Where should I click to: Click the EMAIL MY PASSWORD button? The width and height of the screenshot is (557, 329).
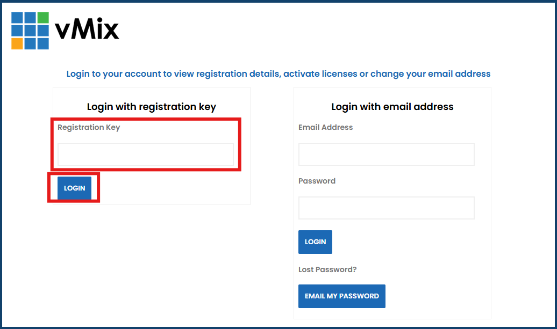[342, 296]
